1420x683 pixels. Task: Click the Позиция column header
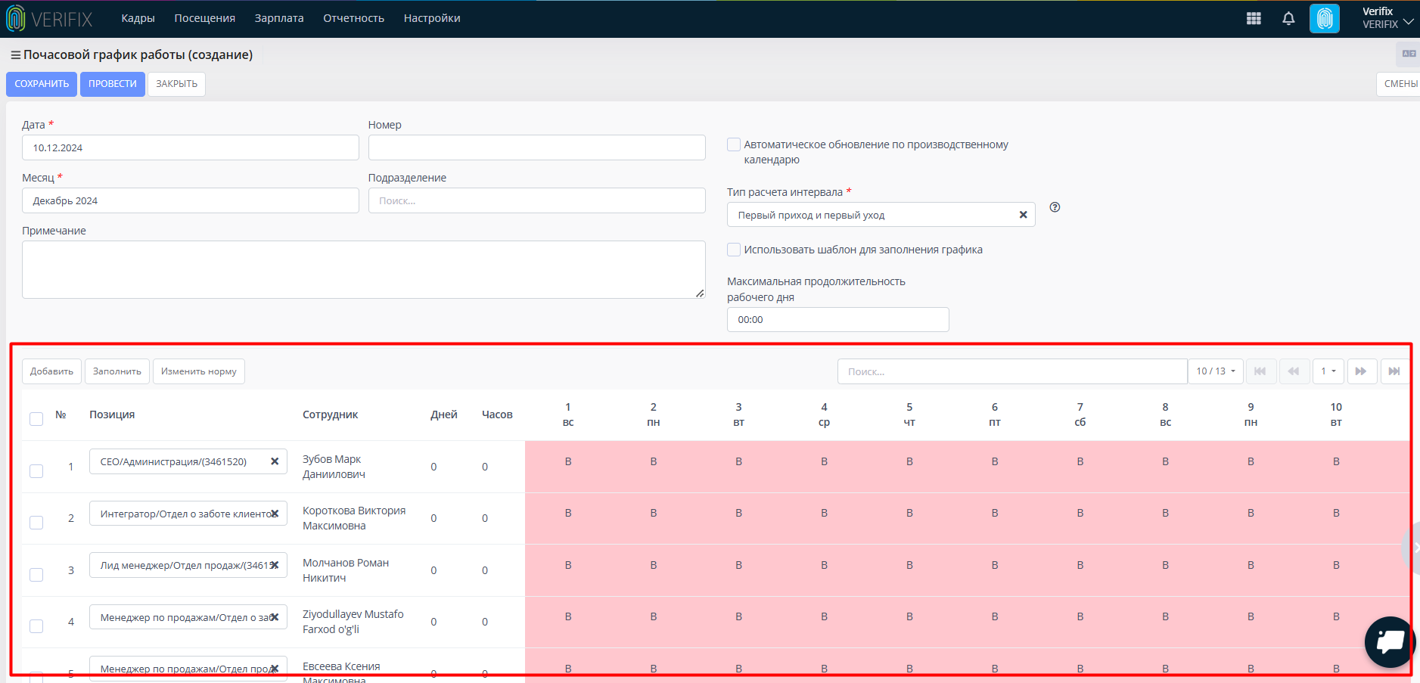112,414
